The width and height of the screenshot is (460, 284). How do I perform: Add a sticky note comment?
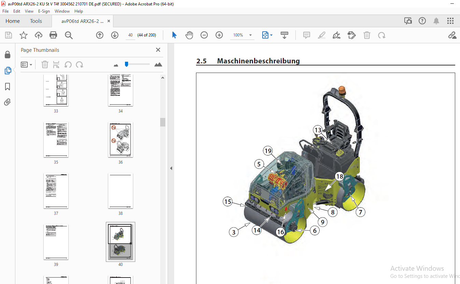point(307,35)
